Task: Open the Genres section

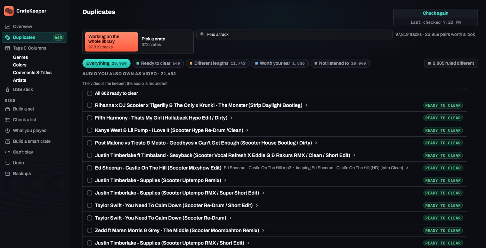Action: [x=21, y=57]
